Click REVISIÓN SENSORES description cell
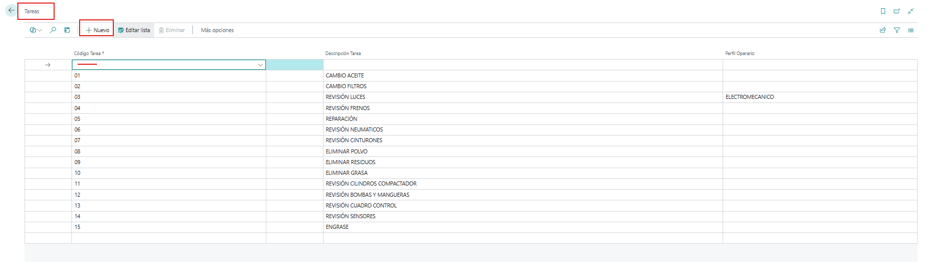 coord(523,216)
